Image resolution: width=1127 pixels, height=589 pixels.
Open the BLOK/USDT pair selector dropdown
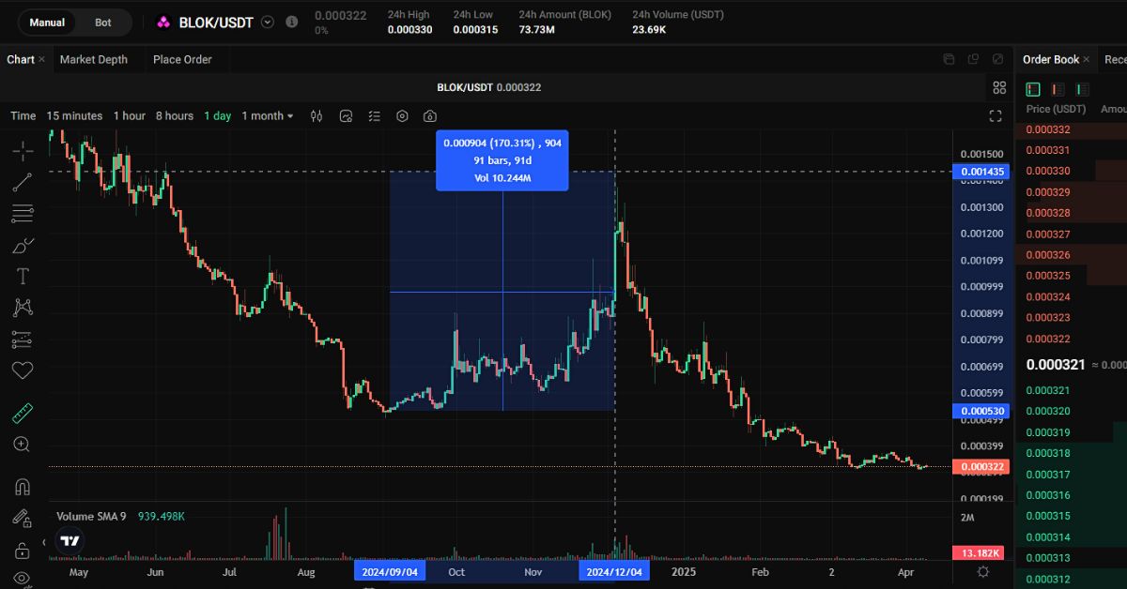[268, 22]
